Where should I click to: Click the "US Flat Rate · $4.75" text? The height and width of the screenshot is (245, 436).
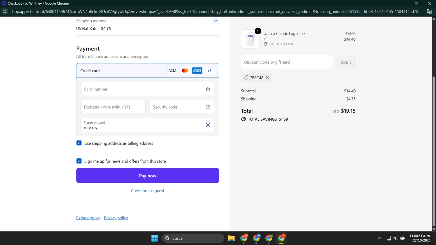pos(94,28)
